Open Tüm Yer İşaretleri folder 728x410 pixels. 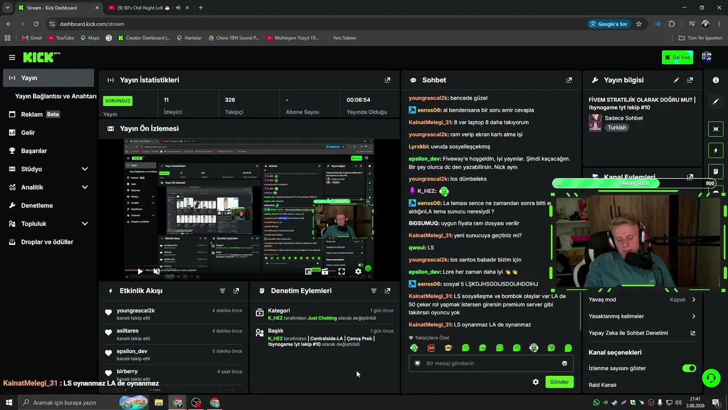[x=701, y=38]
